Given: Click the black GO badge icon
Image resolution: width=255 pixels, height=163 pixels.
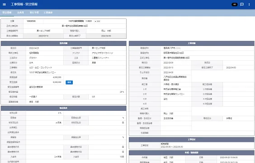Looking at the screenshot, I should (234, 5).
